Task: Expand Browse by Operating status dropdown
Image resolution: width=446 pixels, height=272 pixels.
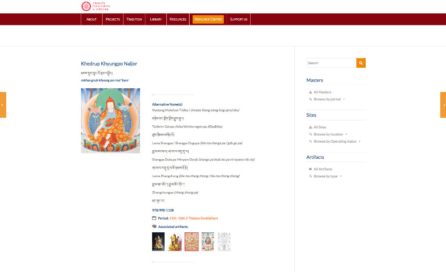Action: [x=335, y=141]
